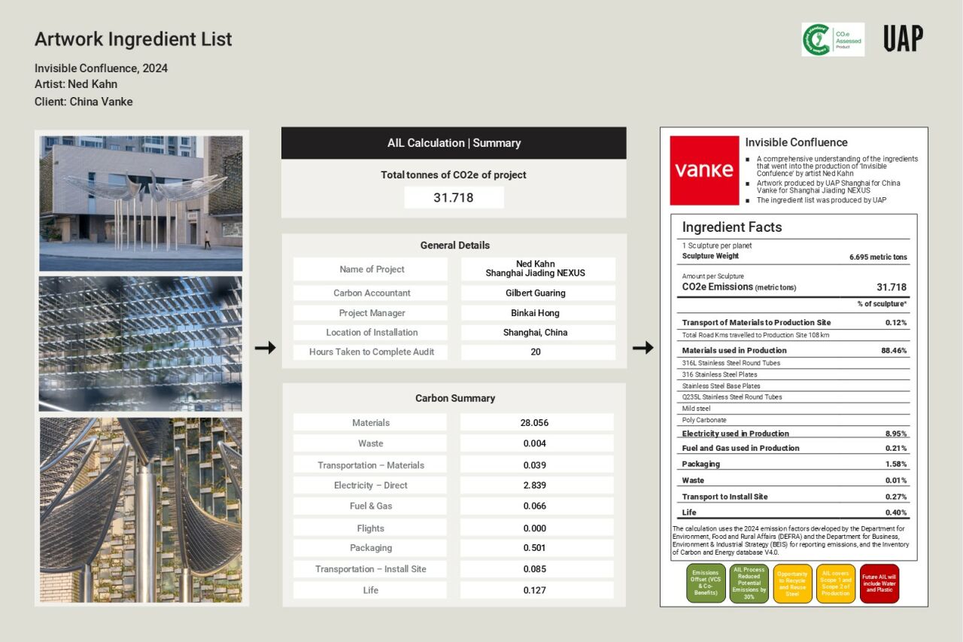Viewport: 963px width, 642px height.
Task: Click the CO2e Assessed Product footprint logo
Action: point(833,39)
